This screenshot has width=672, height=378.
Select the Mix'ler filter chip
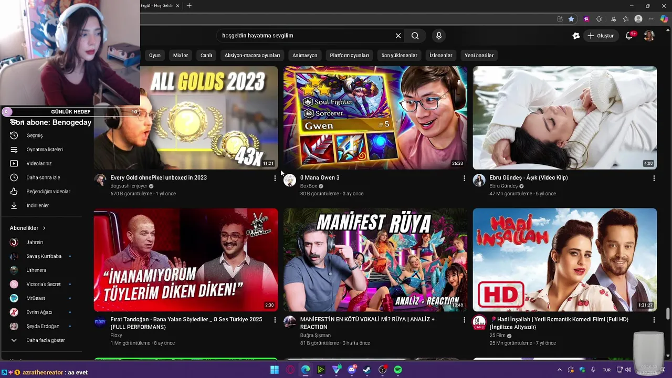point(181,55)
